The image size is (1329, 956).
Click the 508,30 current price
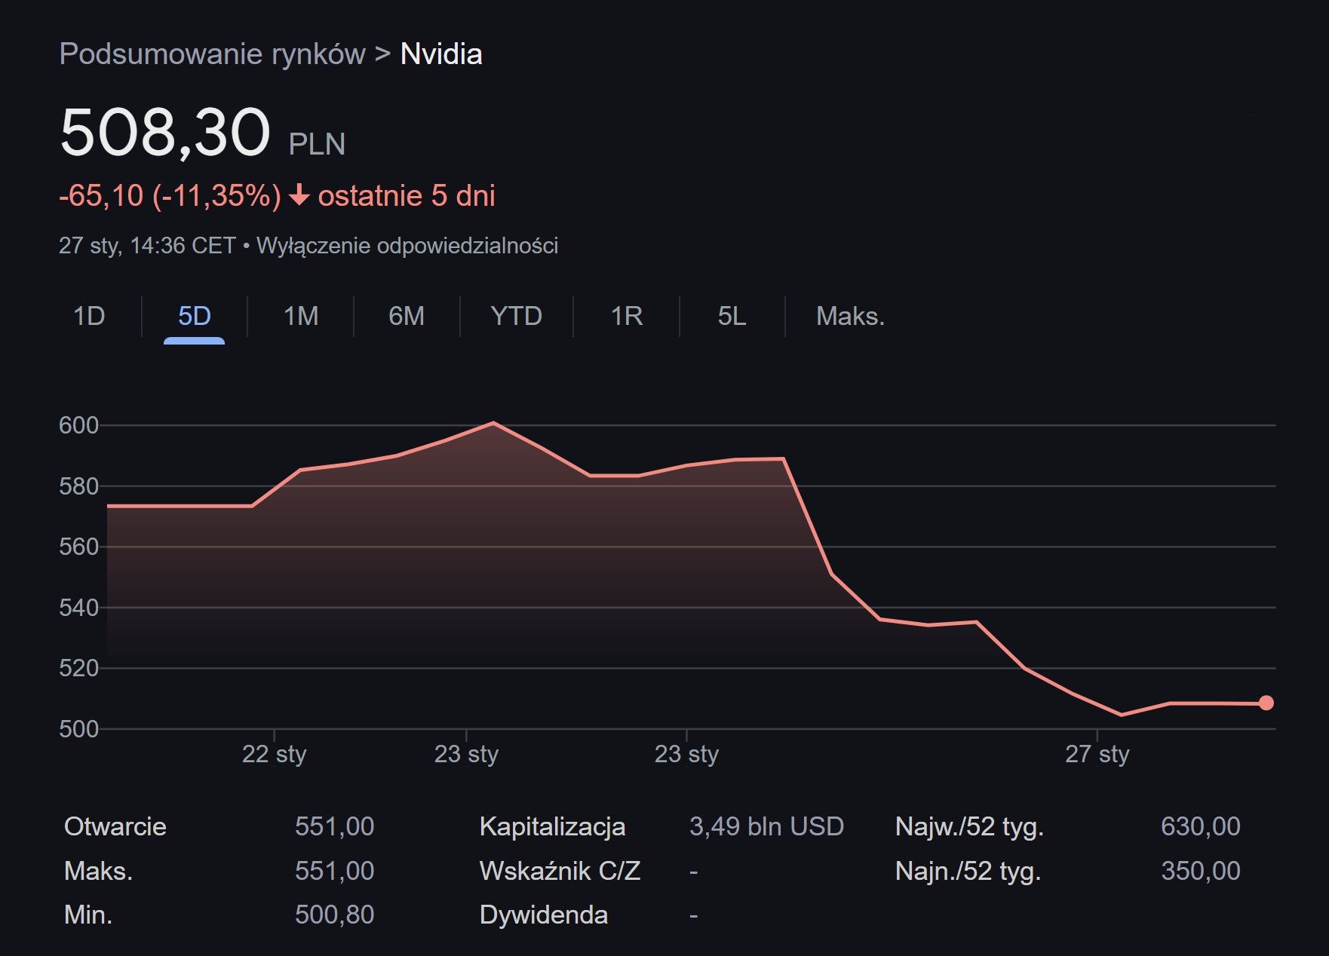point(164,132)
